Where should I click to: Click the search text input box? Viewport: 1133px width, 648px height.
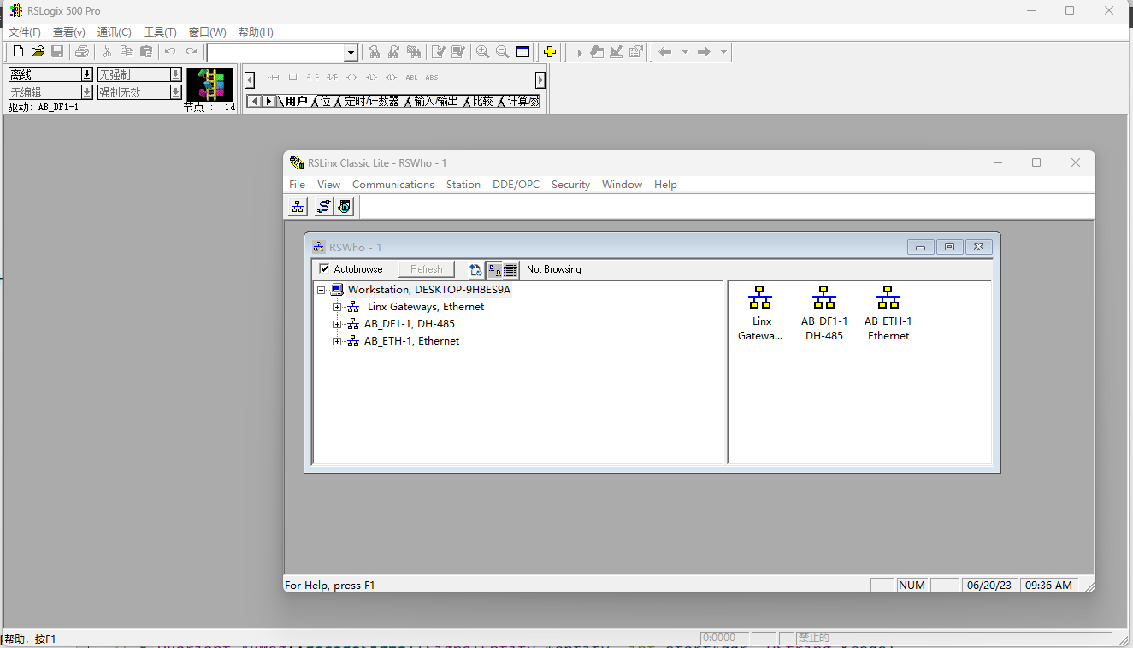pyautogui.click(x=275, y=53)
